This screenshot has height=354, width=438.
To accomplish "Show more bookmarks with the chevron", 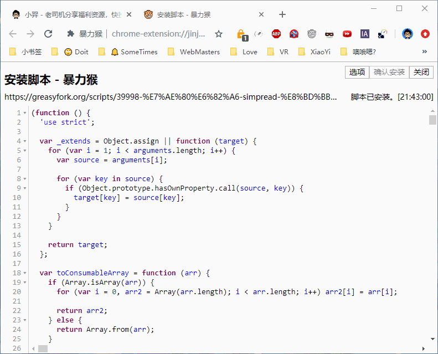I will 425,52.
